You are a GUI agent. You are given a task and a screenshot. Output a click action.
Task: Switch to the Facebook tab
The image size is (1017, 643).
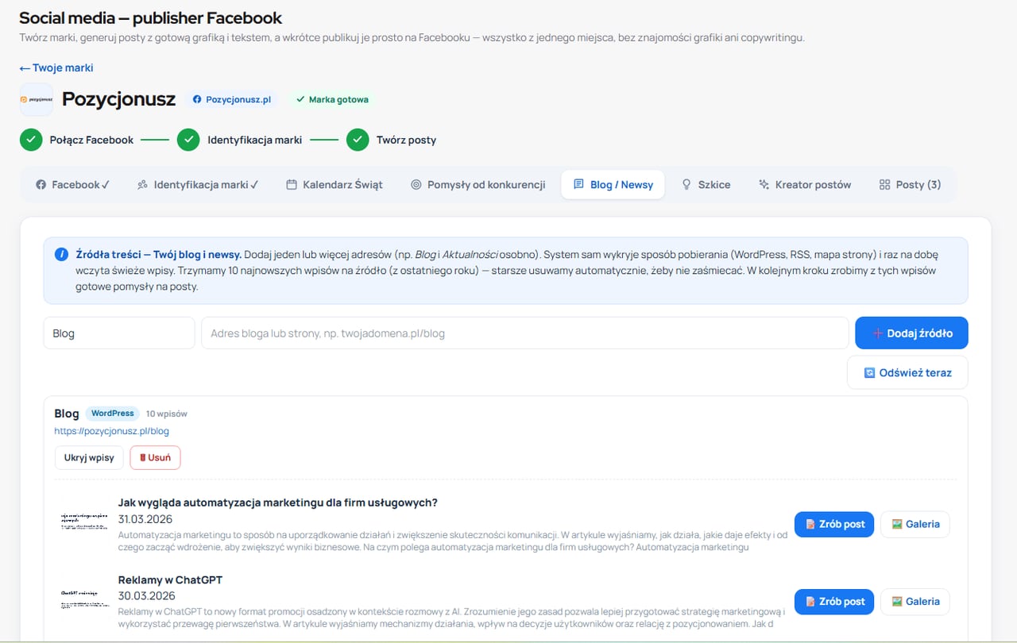click(x=73, y=184)
